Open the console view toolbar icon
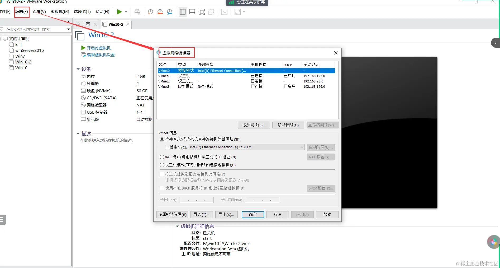The image size is (500, 268). (x=224, y=12)
